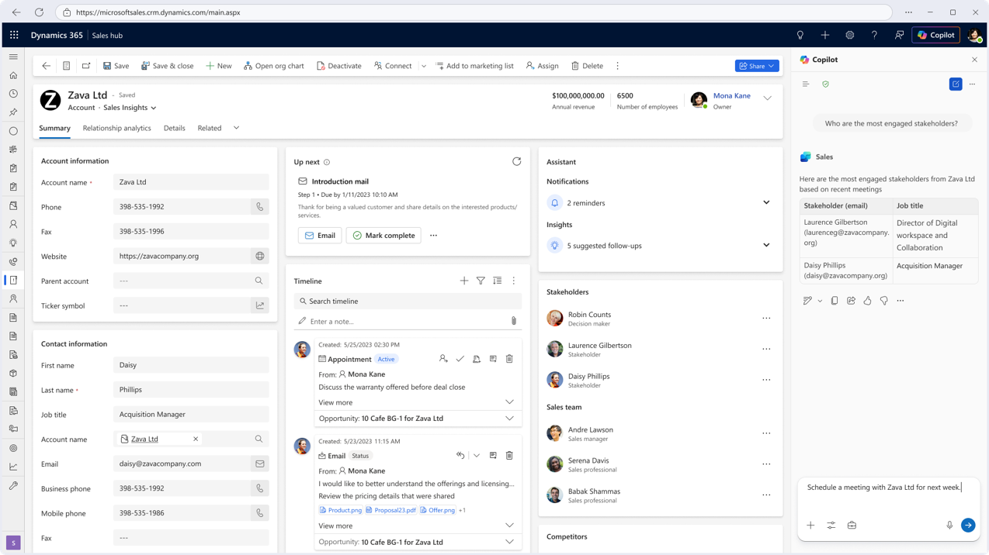The height and width of the screenshot is (555, 989).
Task: Click Save in the command bar
Action: click(116, 66)
